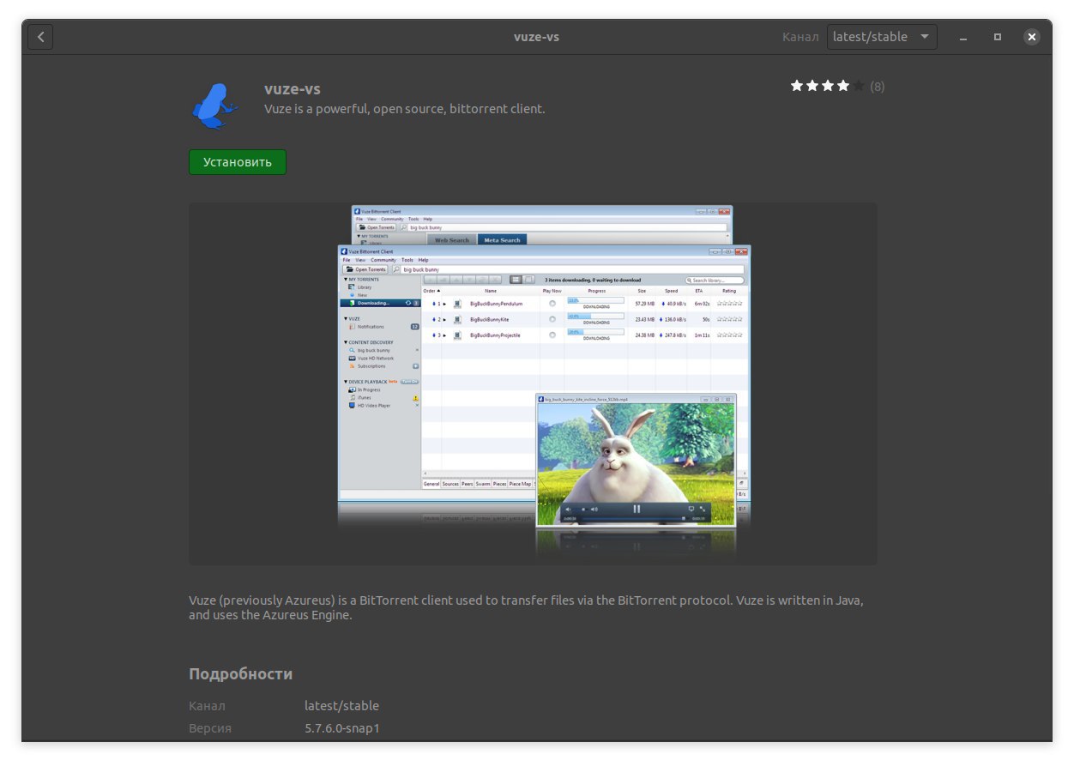This screenshot has width=1074, height=766.
Task: Click the (8) review count
Action: click(878, 87)
